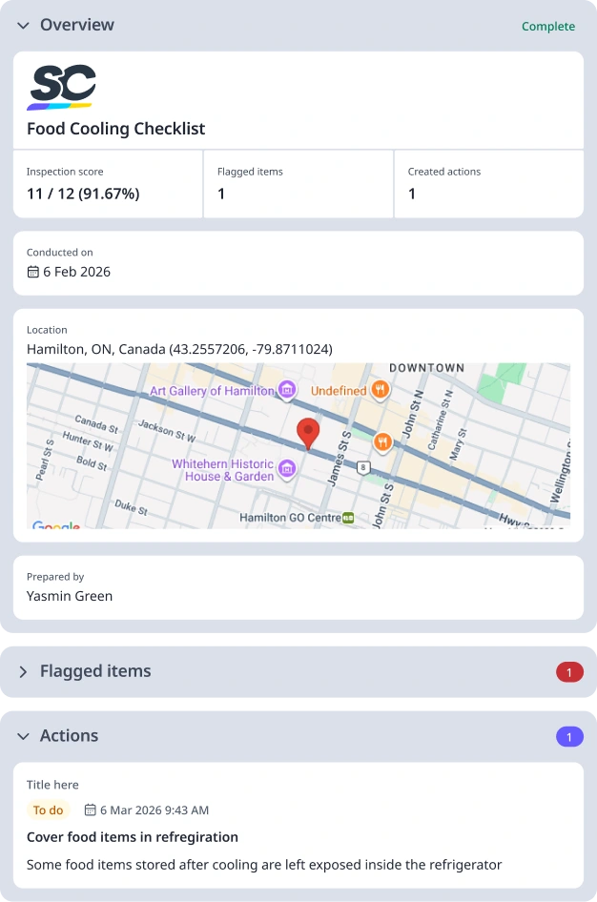Viewport: 597px width, 902px height.
Task: Click the Hamilton GO Centre transit icon
Action: (348, 518)
